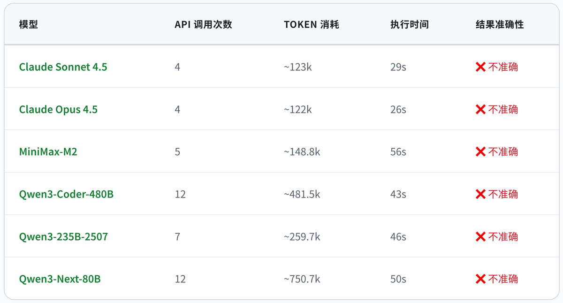Click the 执行时间 column header
This screenshot has height=303, width=563.
coord(409,25)
